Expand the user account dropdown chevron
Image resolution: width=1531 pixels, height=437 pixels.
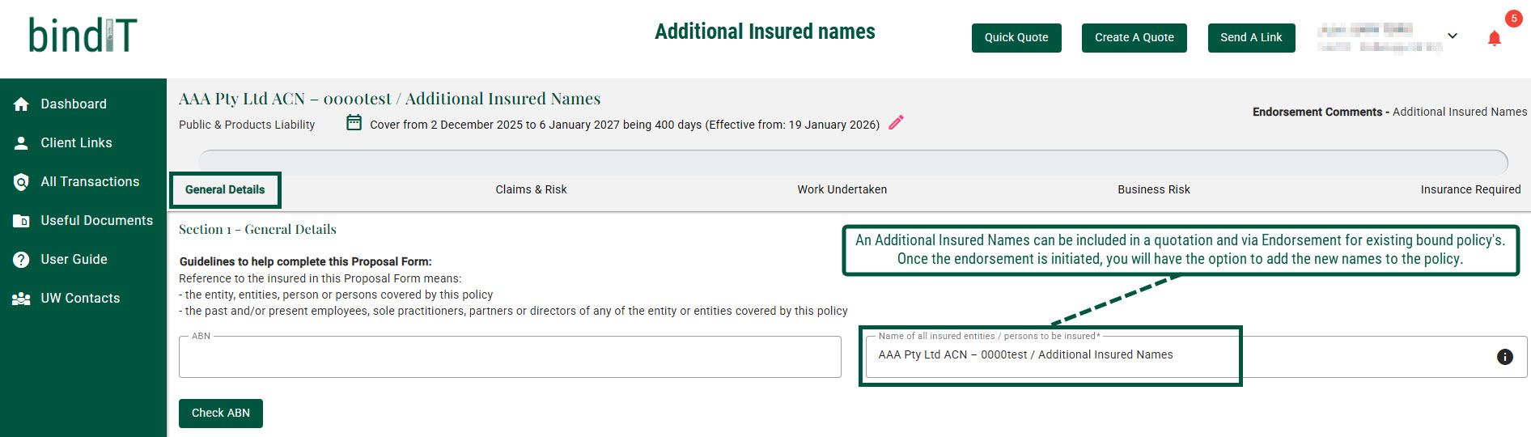(1453, 36)
